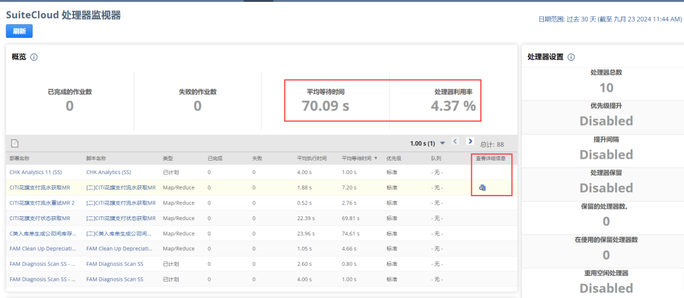Sort by the 优先级 column header
Viewport: 684px width, 298px height.
pos(393,158)
